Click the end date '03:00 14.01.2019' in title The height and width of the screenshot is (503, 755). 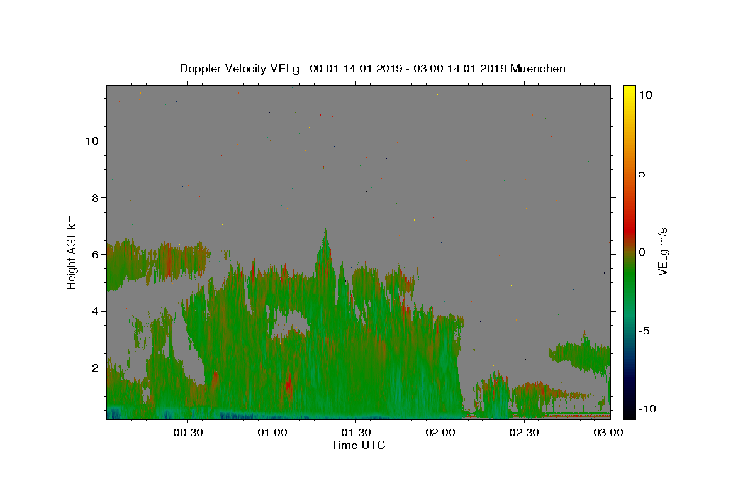(x=459, y=69)
